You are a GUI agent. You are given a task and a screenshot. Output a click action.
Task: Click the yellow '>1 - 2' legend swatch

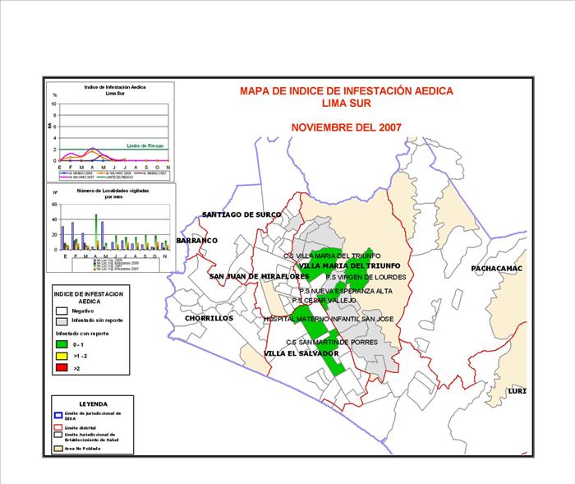62,356
